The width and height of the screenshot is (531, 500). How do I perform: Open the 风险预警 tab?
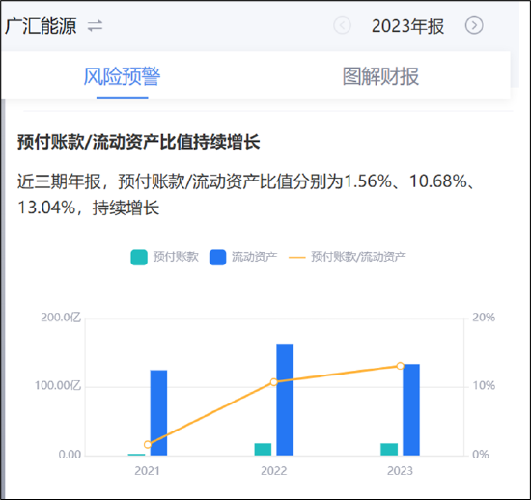[x=123, y=76]
